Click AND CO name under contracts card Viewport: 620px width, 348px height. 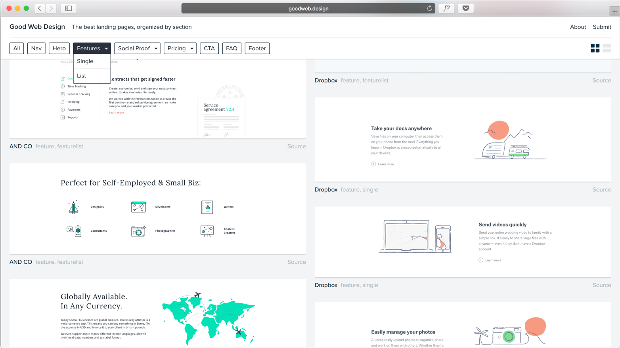coord(21,146)
